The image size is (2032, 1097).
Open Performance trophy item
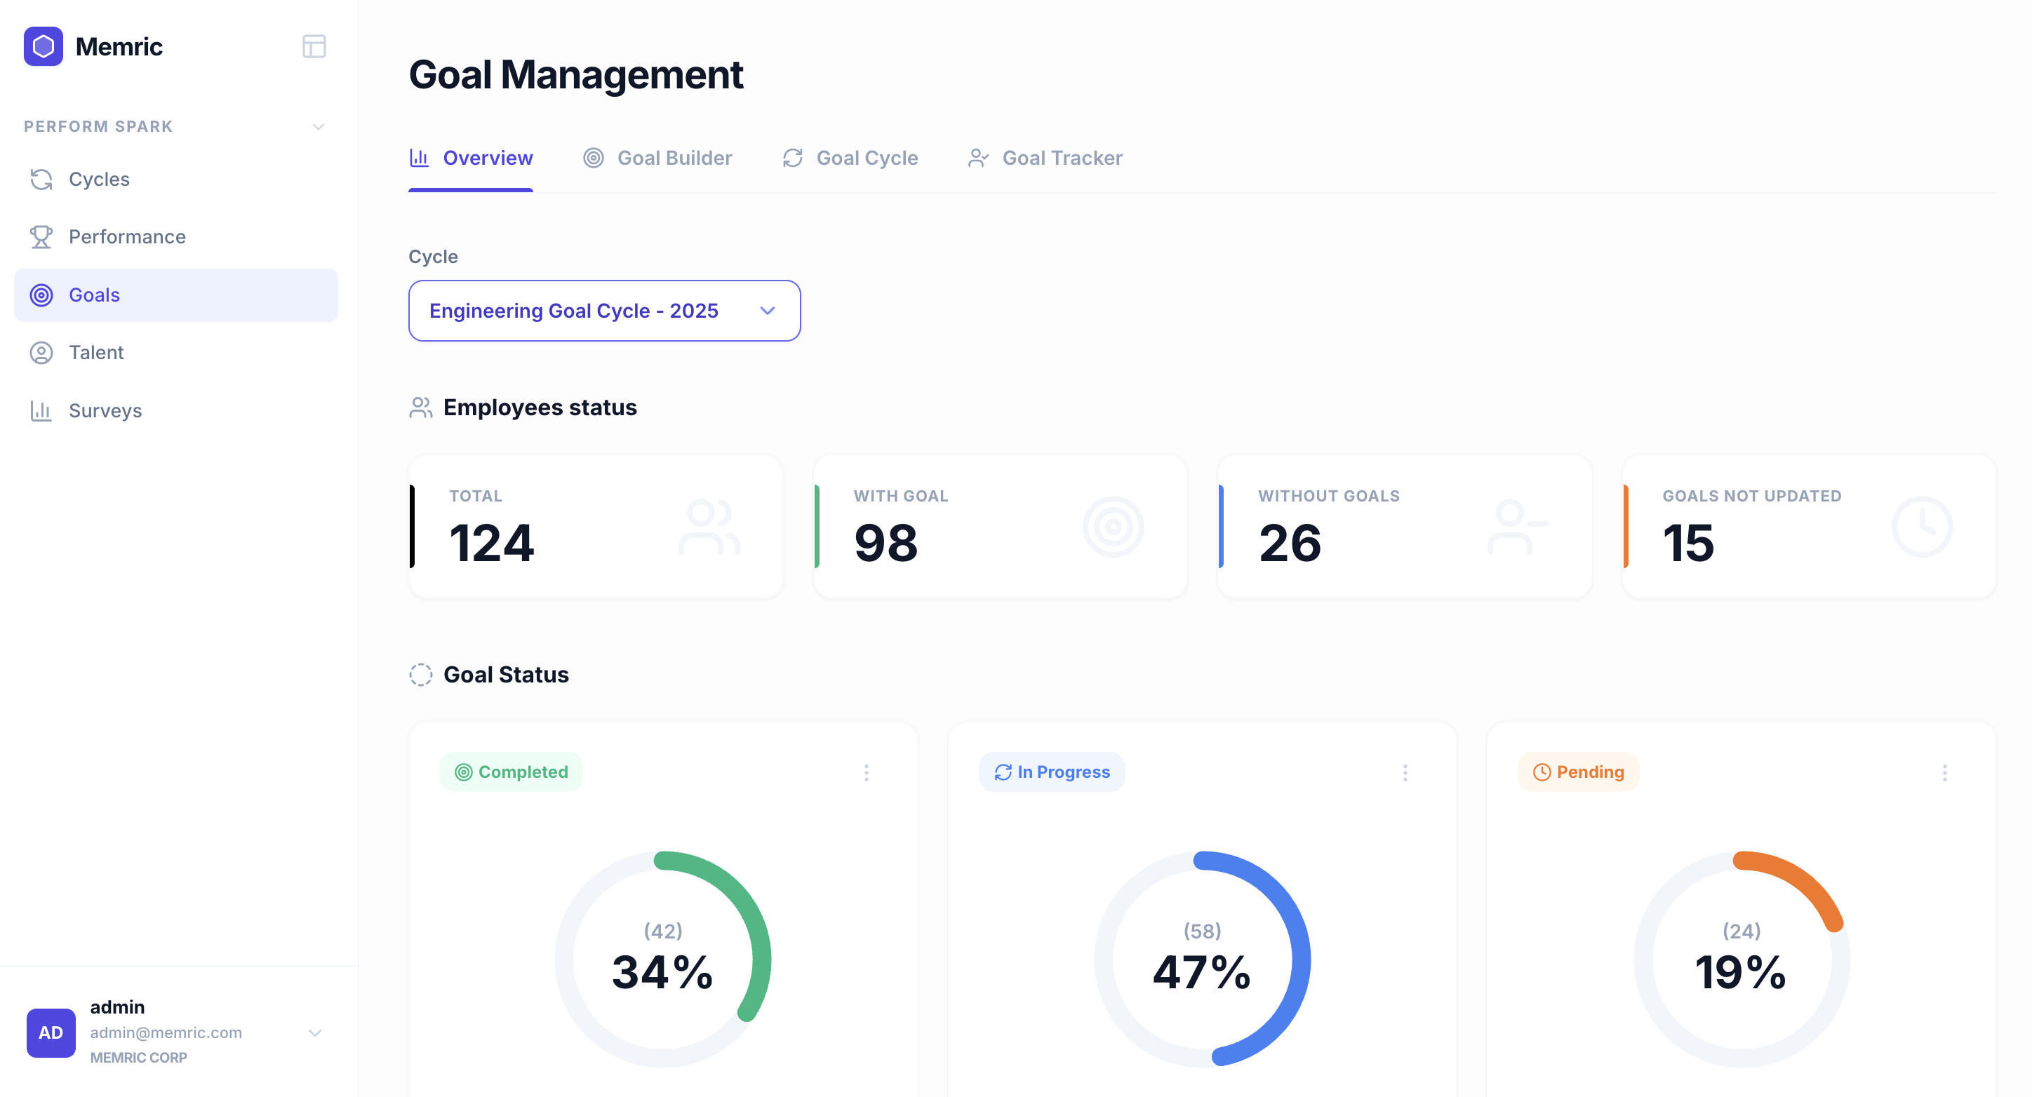coord(126,236)
